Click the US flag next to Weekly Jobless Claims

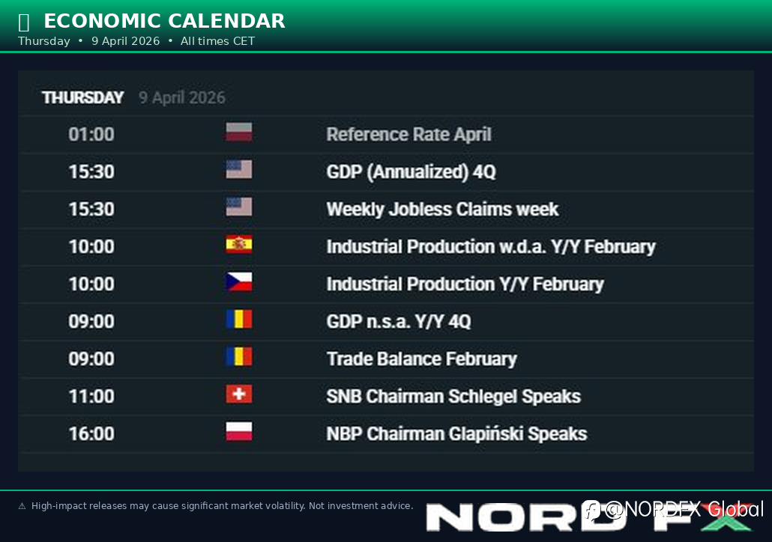tap(239, 207)
